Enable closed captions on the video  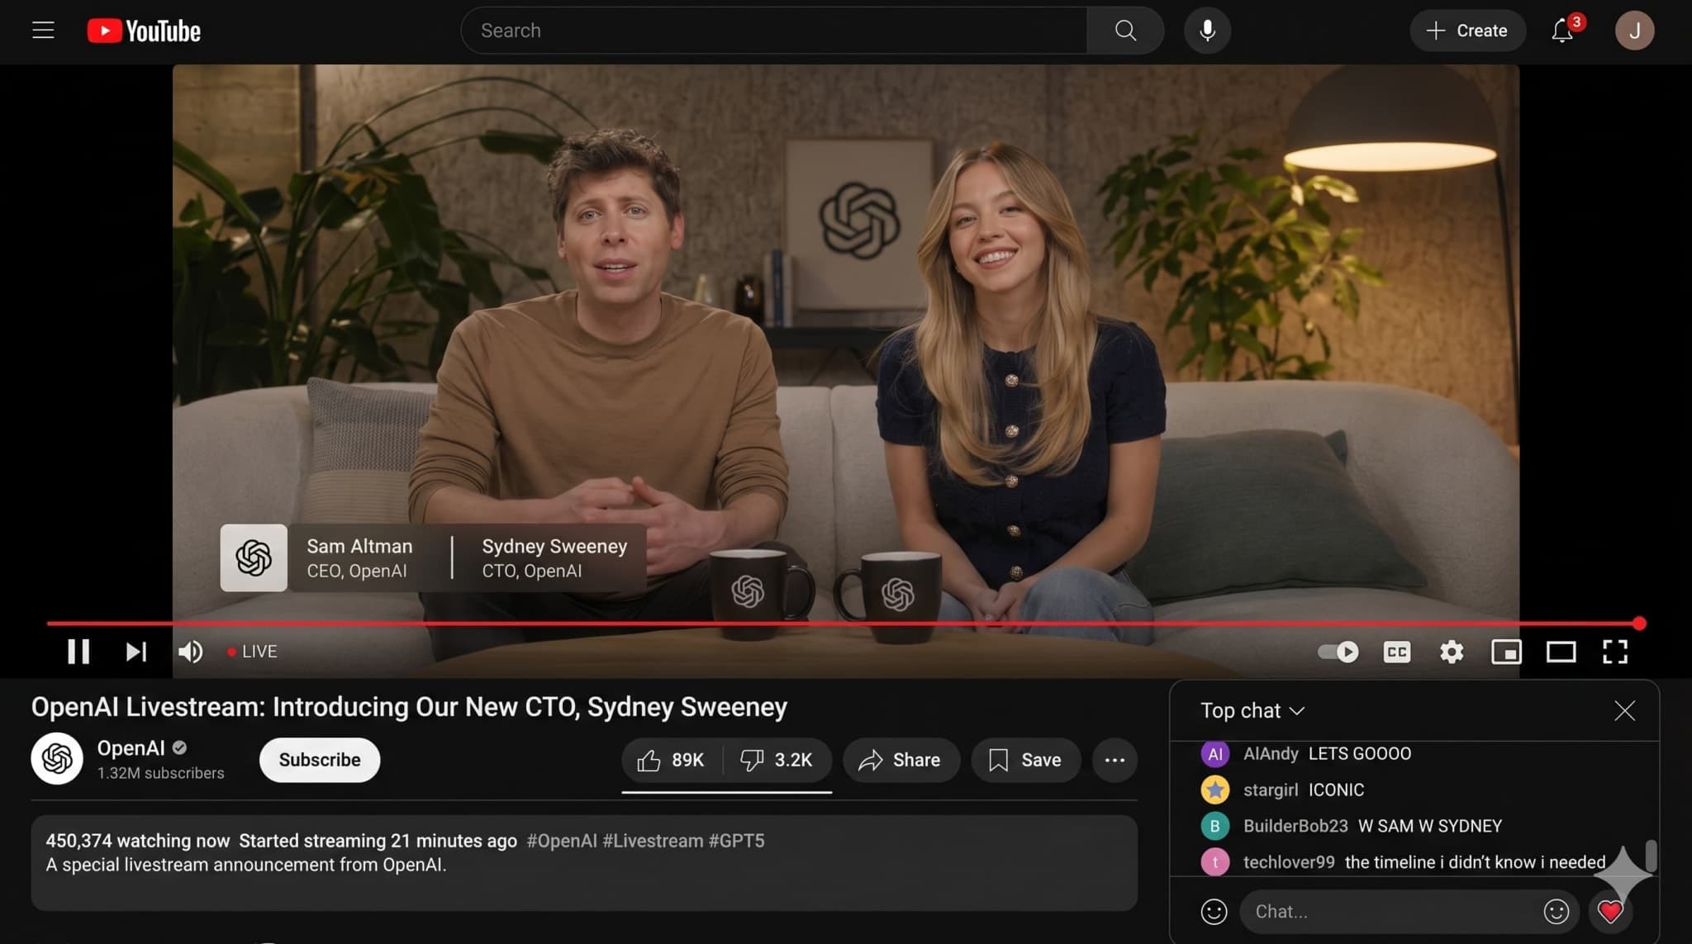(1396, 652)
